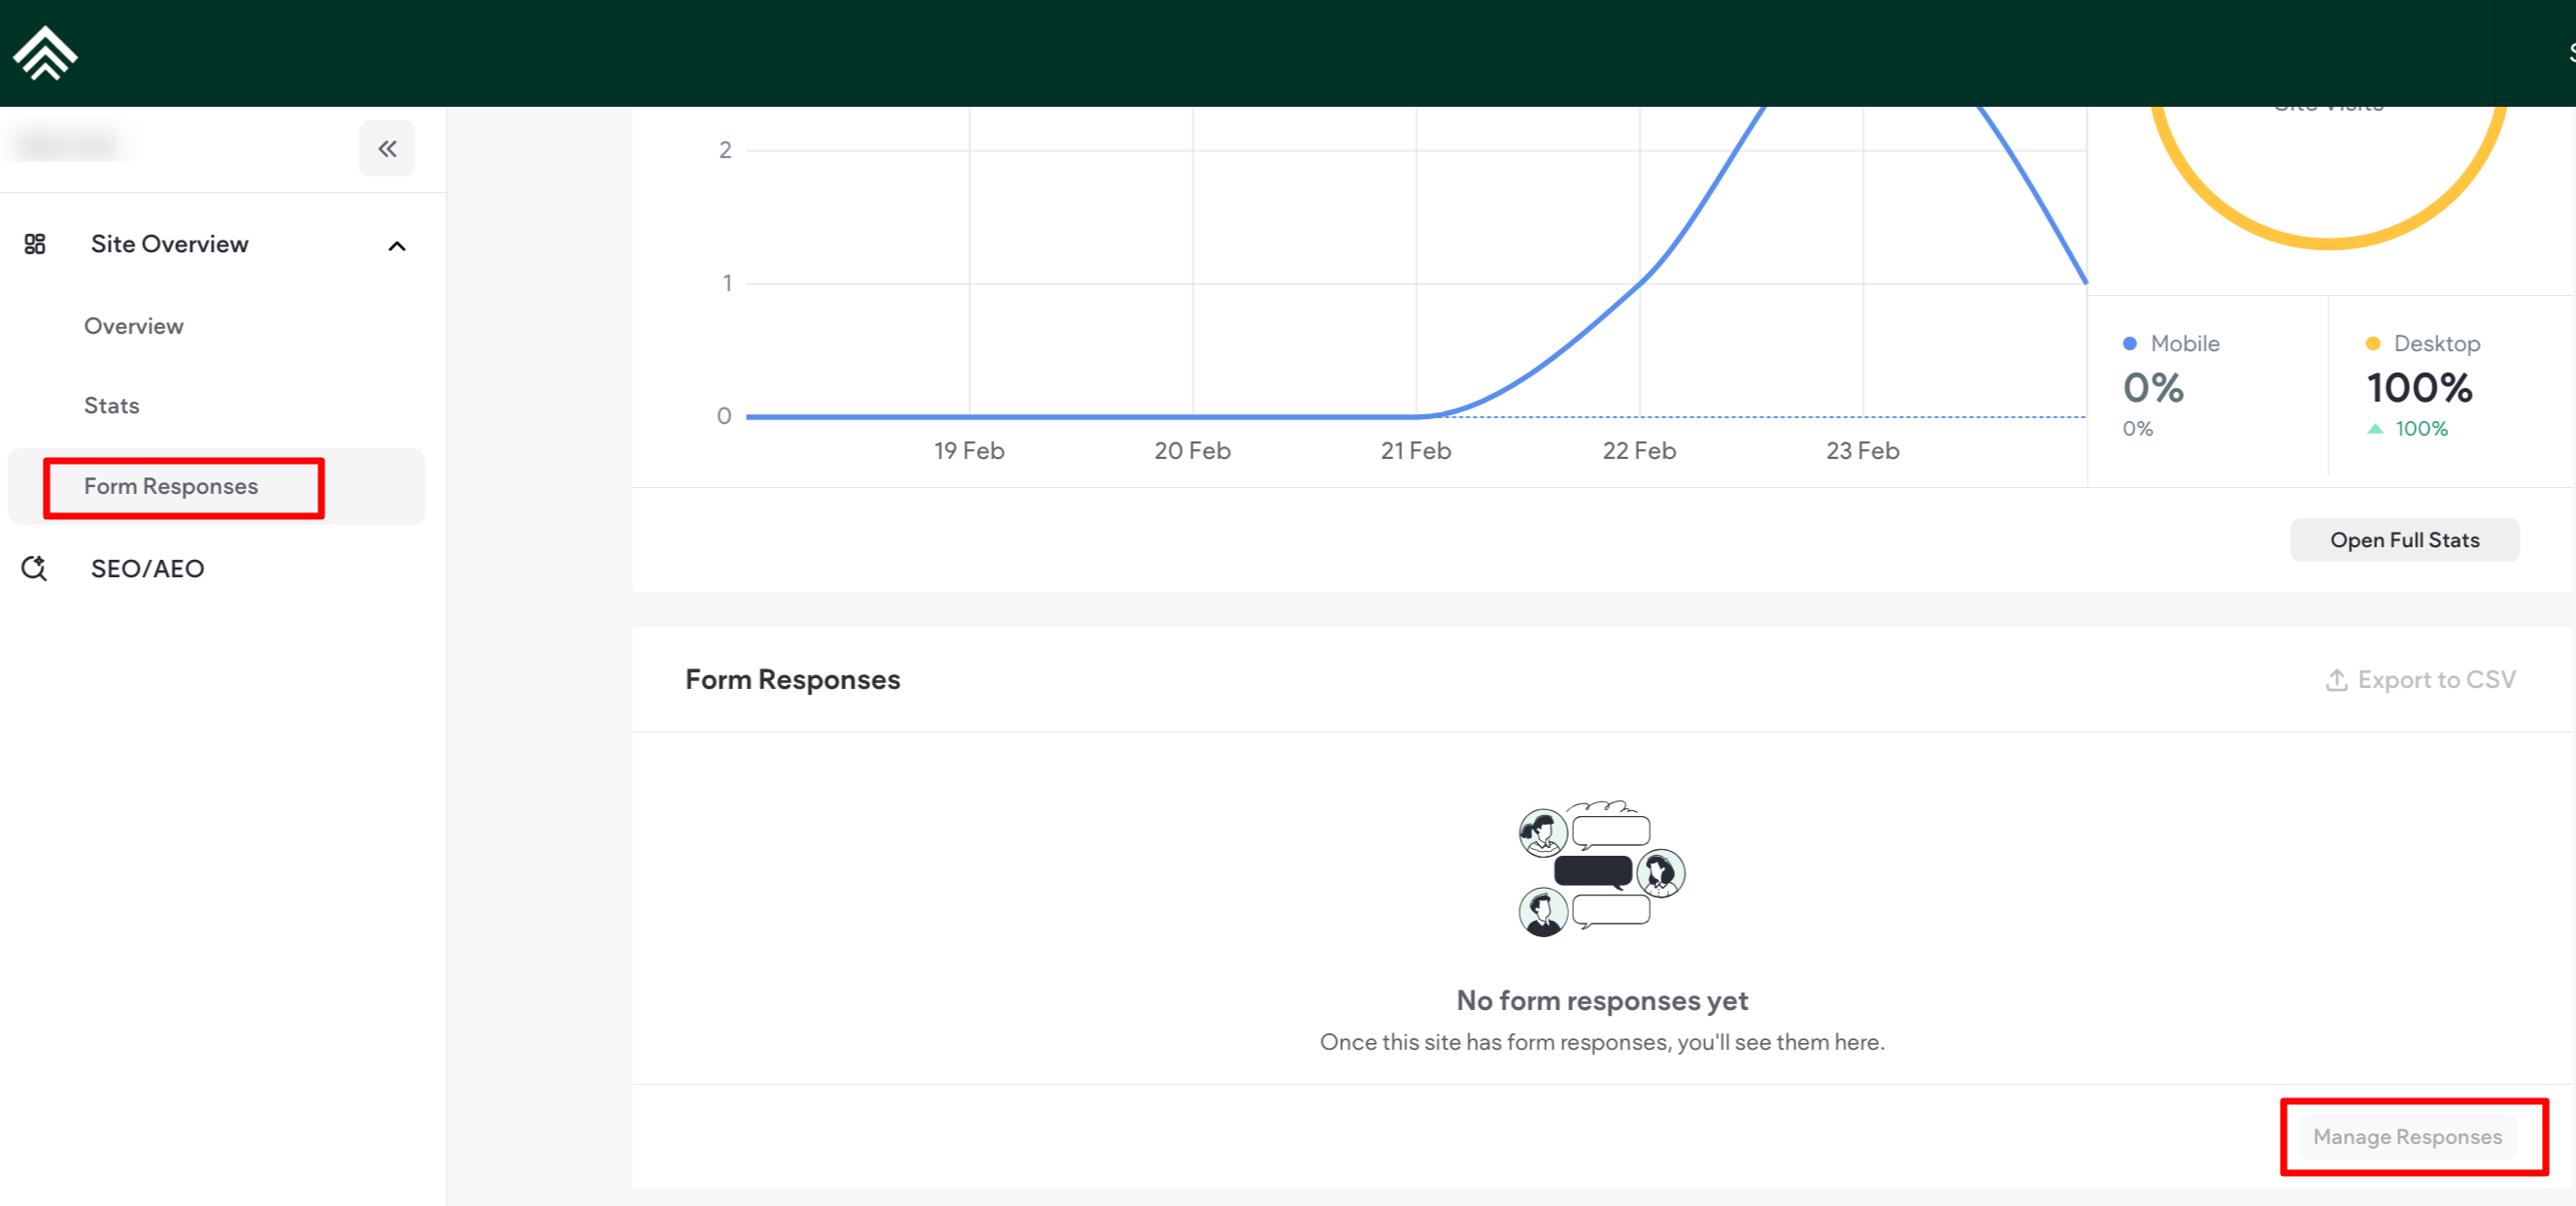The image size is (2576, 1206).
Task: Click the logo icon in header
Action: pyautogui.click(x=45, y=53)
